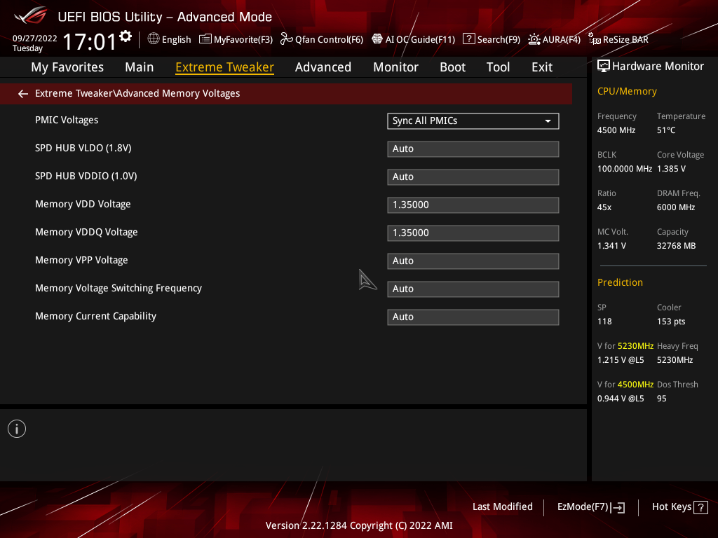
Task: Click the 32768 MB capacity value
Action: [676, 246]
